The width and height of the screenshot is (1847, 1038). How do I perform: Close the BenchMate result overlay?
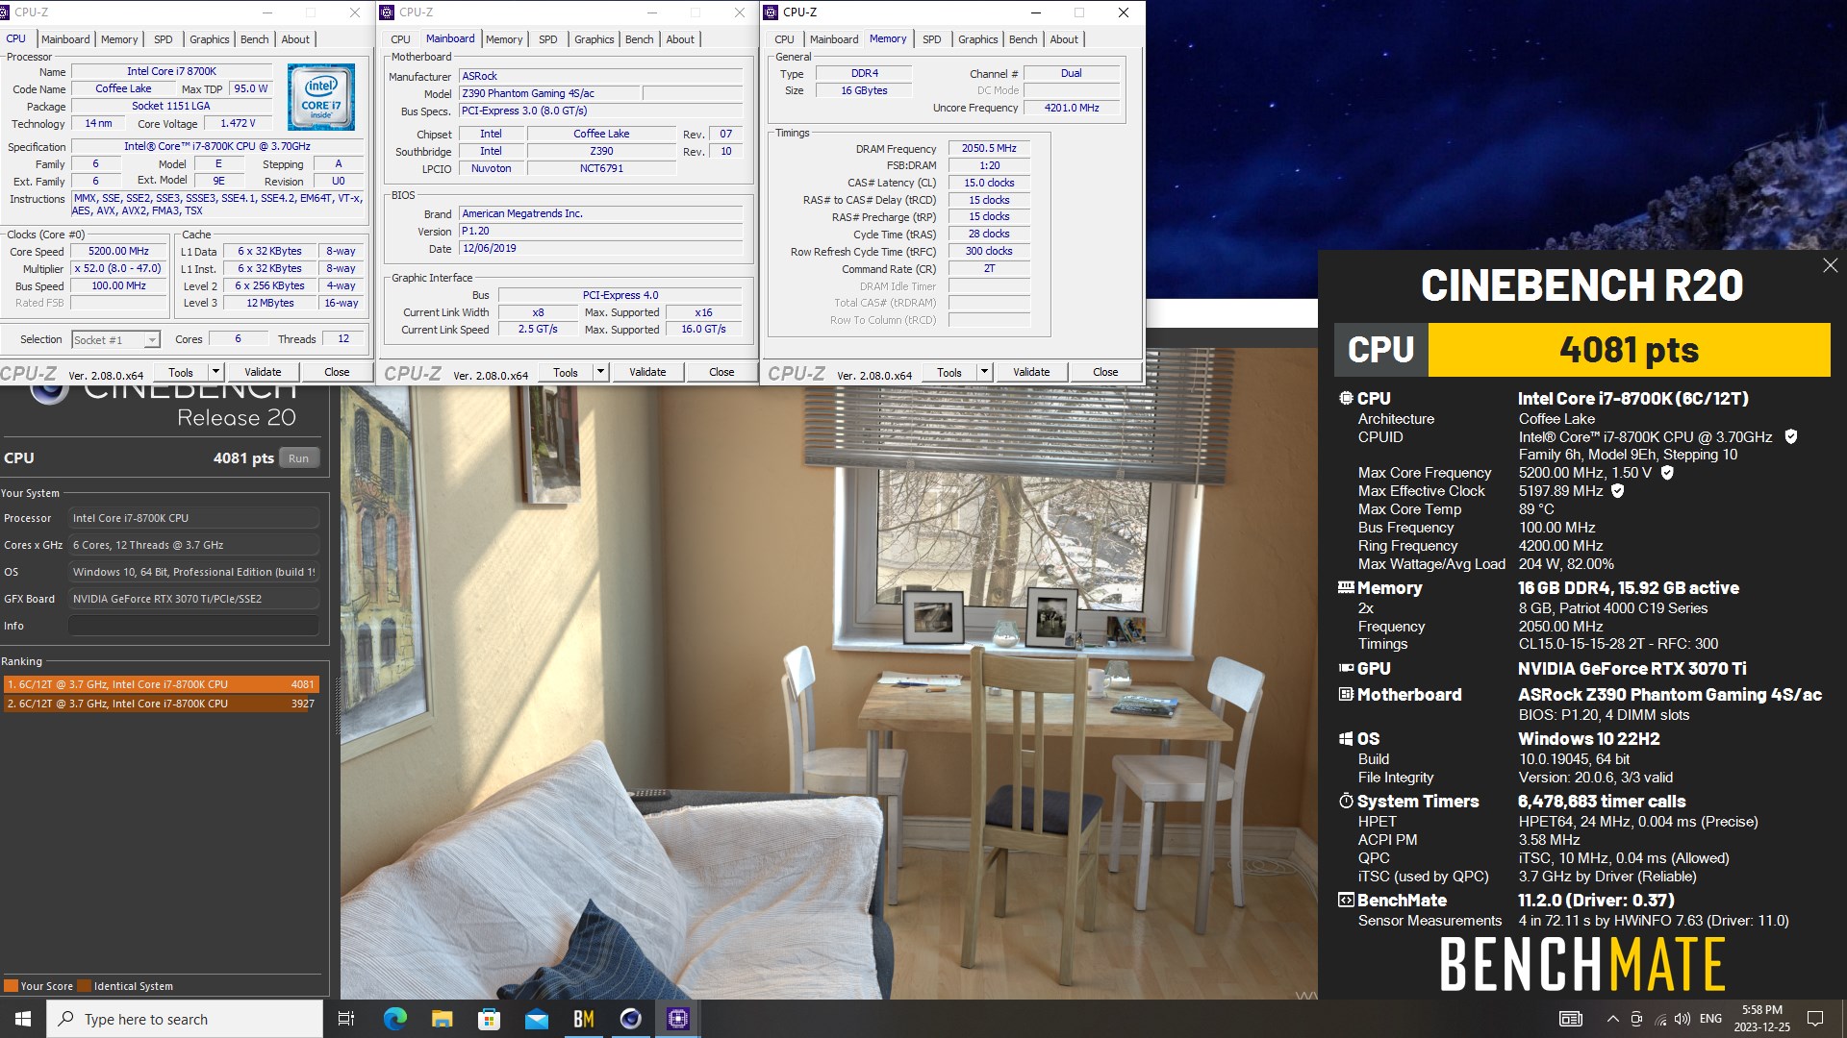tap(1830, 265)
